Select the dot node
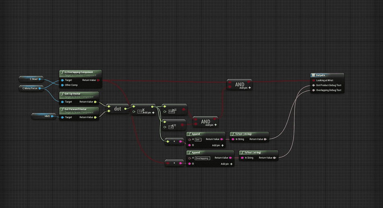383x208 pixels. (x=117, y=109)
